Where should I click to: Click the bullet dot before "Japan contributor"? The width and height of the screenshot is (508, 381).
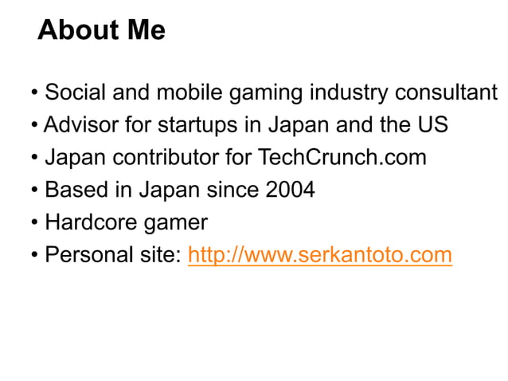click(34, 157)
